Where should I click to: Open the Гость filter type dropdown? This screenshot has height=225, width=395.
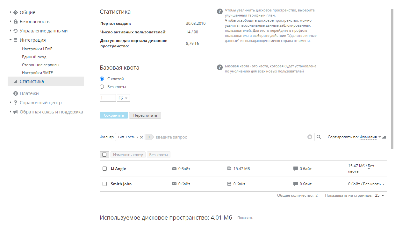coord(132,137)
